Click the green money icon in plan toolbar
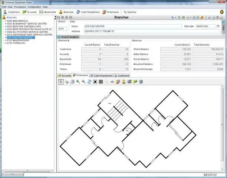The image size is (227, 178). point(135,82)
